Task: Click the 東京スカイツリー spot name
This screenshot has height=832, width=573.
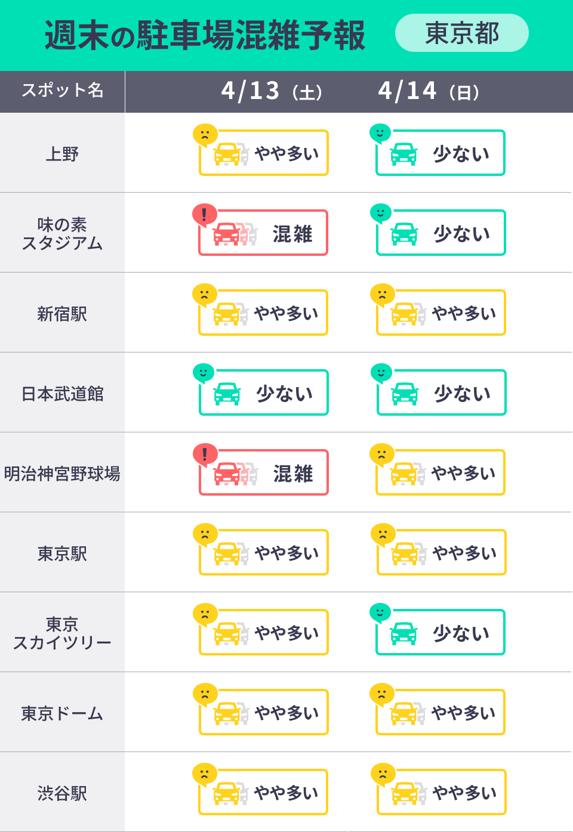Action: pyautogui.click(x=62, y=633)
